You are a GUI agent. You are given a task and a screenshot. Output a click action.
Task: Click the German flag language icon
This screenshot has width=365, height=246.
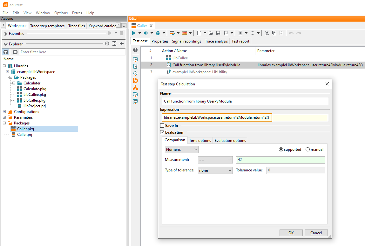point(185,33)
